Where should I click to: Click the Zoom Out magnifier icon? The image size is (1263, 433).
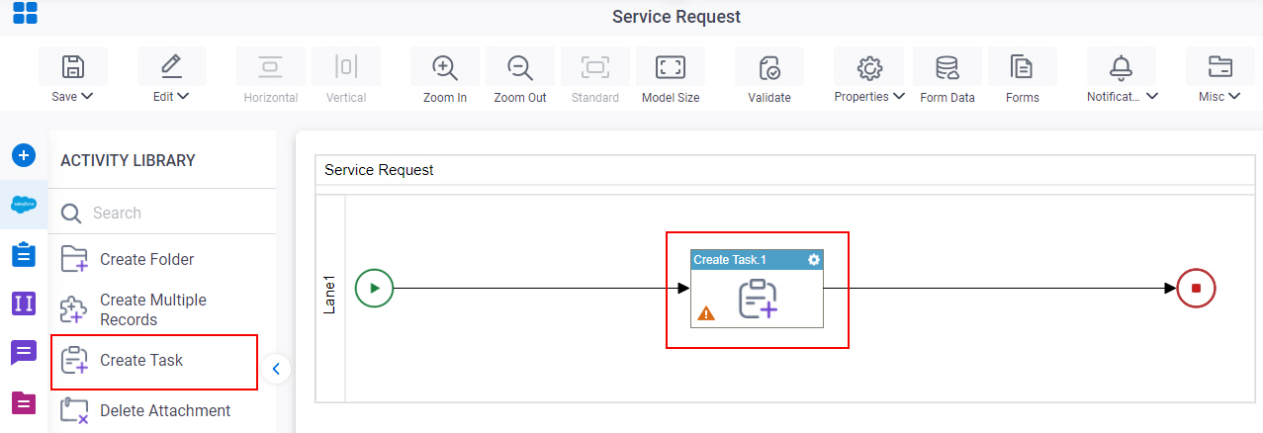pyautogui.click(x=520, y=67)
